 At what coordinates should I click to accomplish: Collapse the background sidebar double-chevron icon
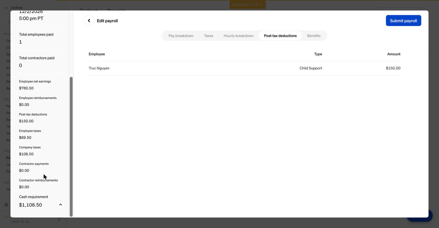(x=6, y=8)
